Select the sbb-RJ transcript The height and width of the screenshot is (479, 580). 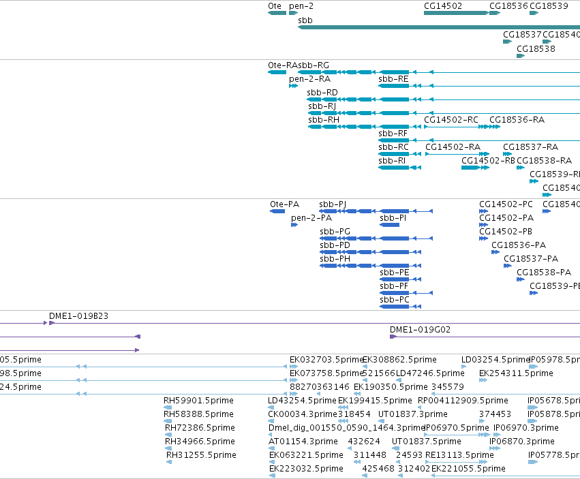[x=444, y=113]
